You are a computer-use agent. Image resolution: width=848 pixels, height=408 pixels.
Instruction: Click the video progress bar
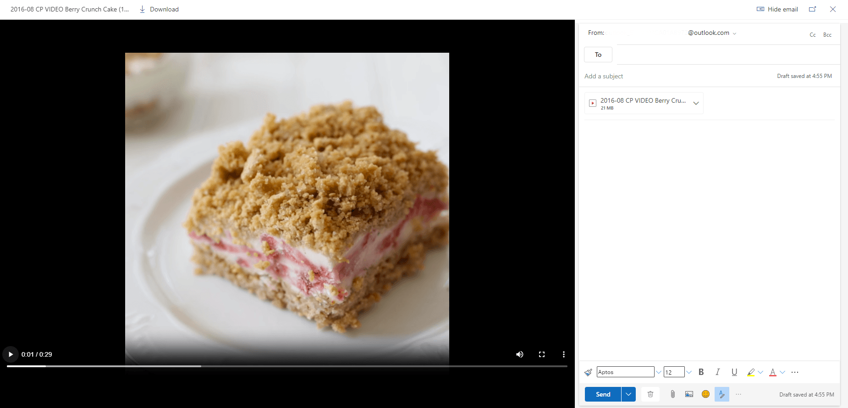[287, 366]
